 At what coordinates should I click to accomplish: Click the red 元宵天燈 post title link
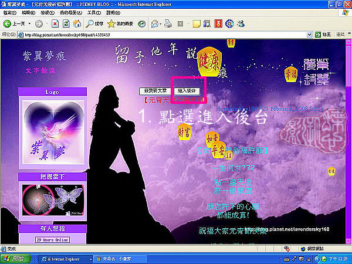coord(174,100)
